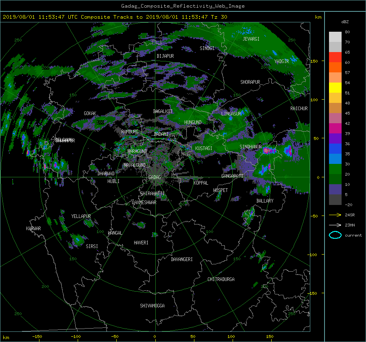Click the HANGAL city label
Screen dimensions: 366x342
pos(115,233)
